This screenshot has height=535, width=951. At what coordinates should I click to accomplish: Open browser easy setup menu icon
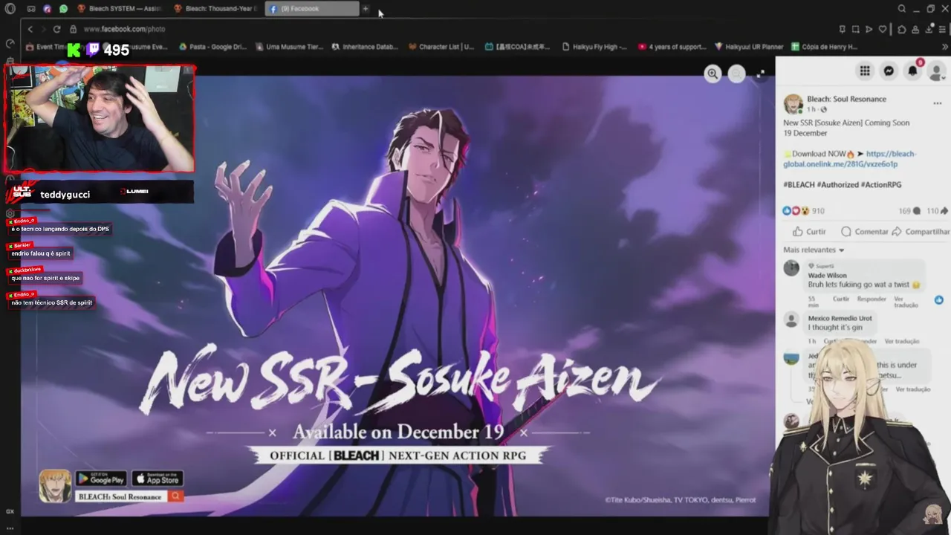[x=942, y=29]
